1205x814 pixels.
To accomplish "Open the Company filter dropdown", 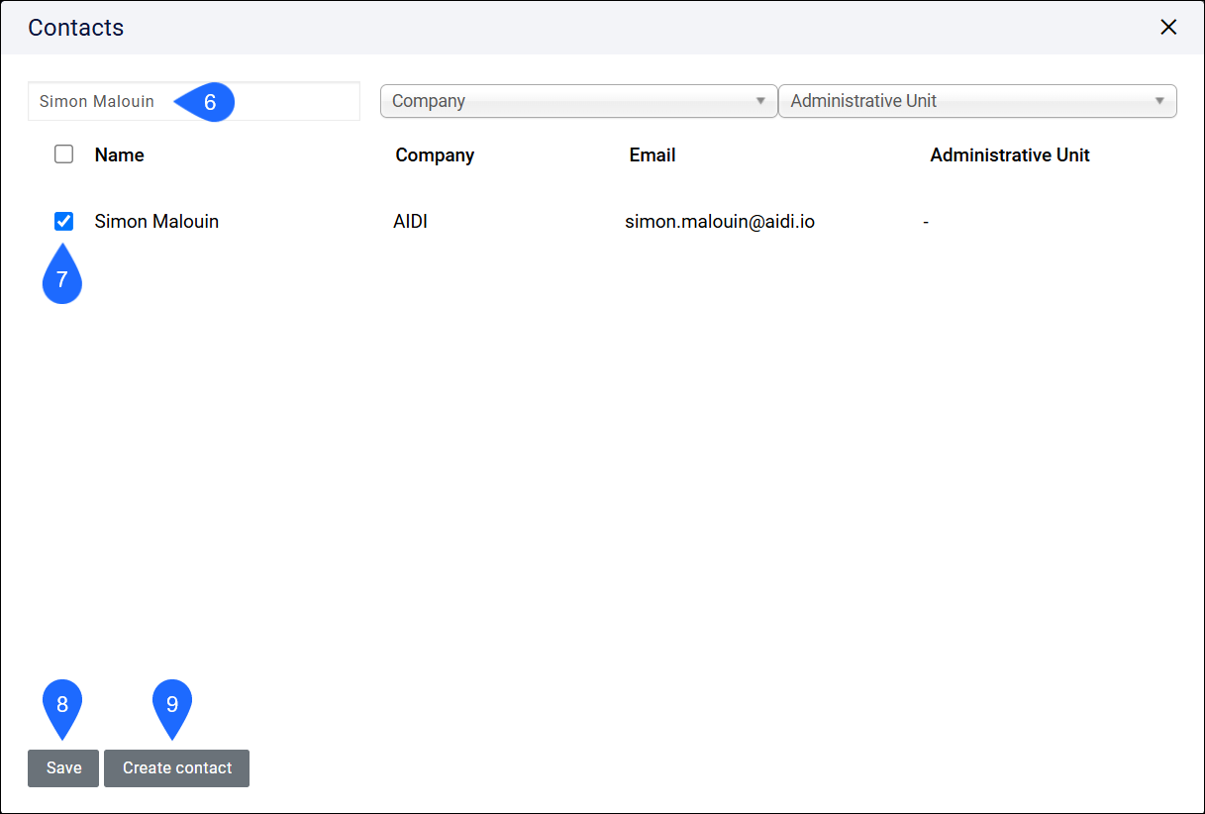I will click(579, 101).
